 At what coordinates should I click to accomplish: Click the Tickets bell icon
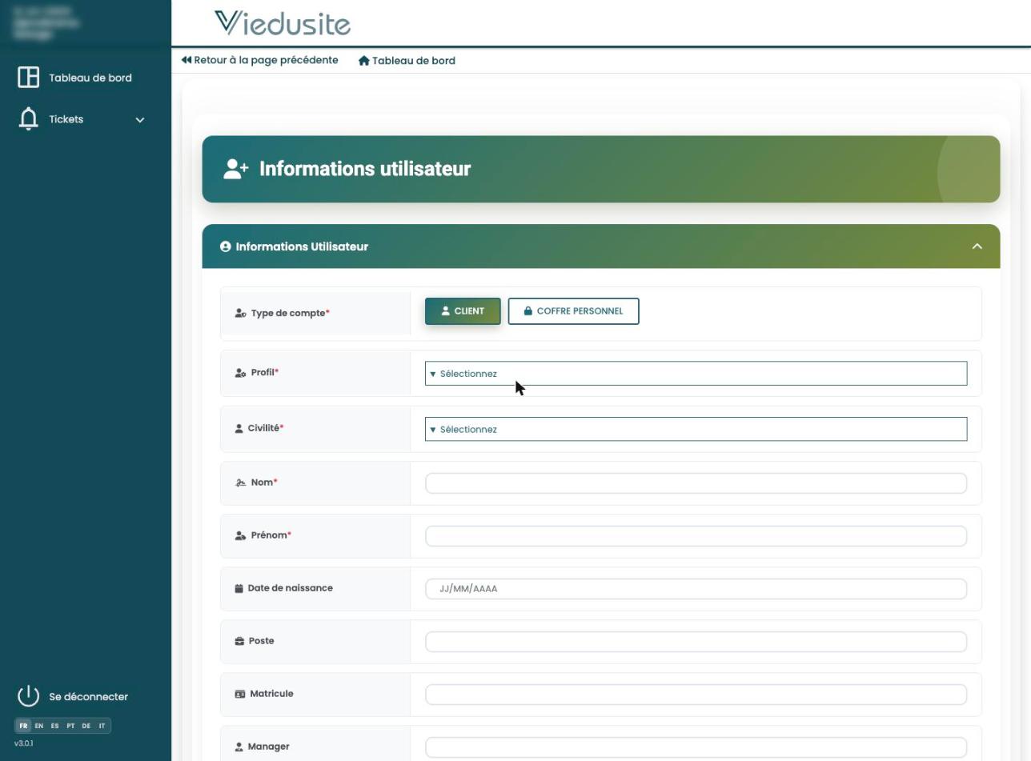pyautogui.click(x=29, y=119)
